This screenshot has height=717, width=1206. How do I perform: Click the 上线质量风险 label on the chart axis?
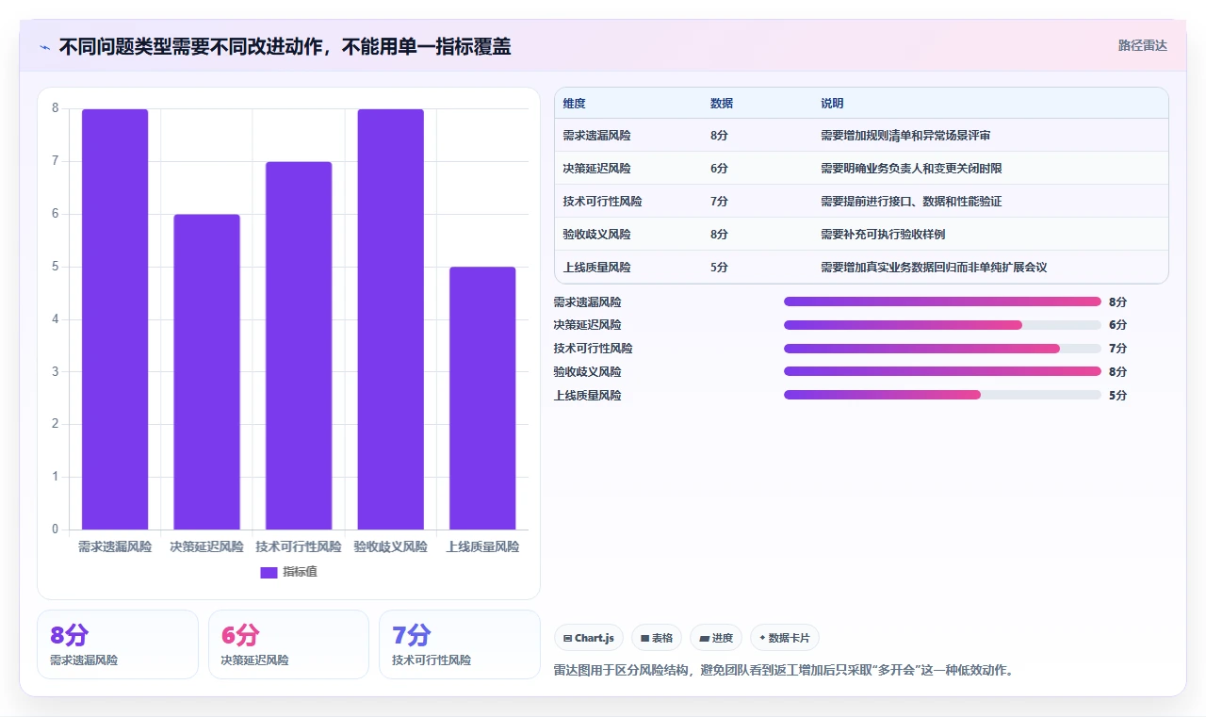pyautogui.click(x=482, y=546)
